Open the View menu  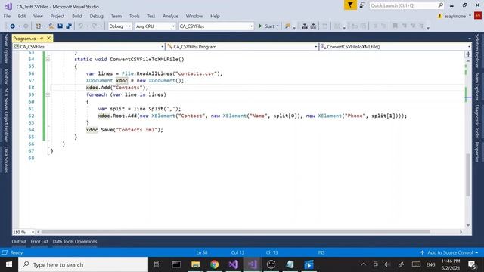coord(38,16)
